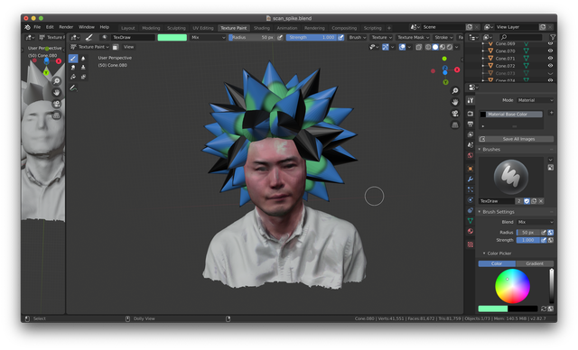The image size is (578, 350).
Task: Click the Blender logo menu icon
Action: click(27, 27)
